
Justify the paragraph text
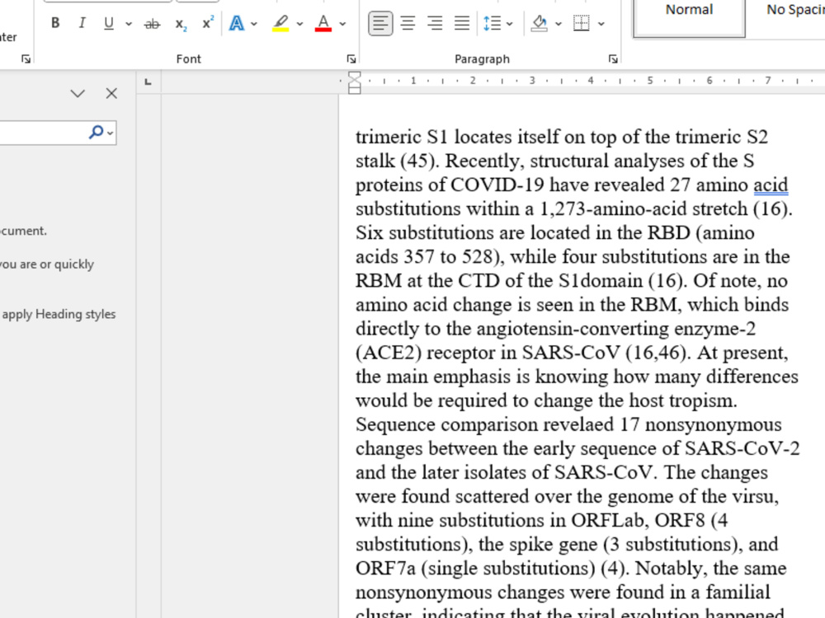(462, 23)
